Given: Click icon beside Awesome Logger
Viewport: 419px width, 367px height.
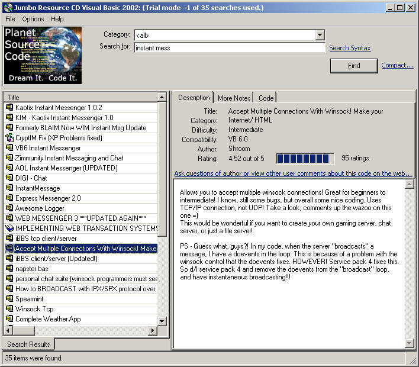Looking at the screenshot, I should [x=9, y=208].
